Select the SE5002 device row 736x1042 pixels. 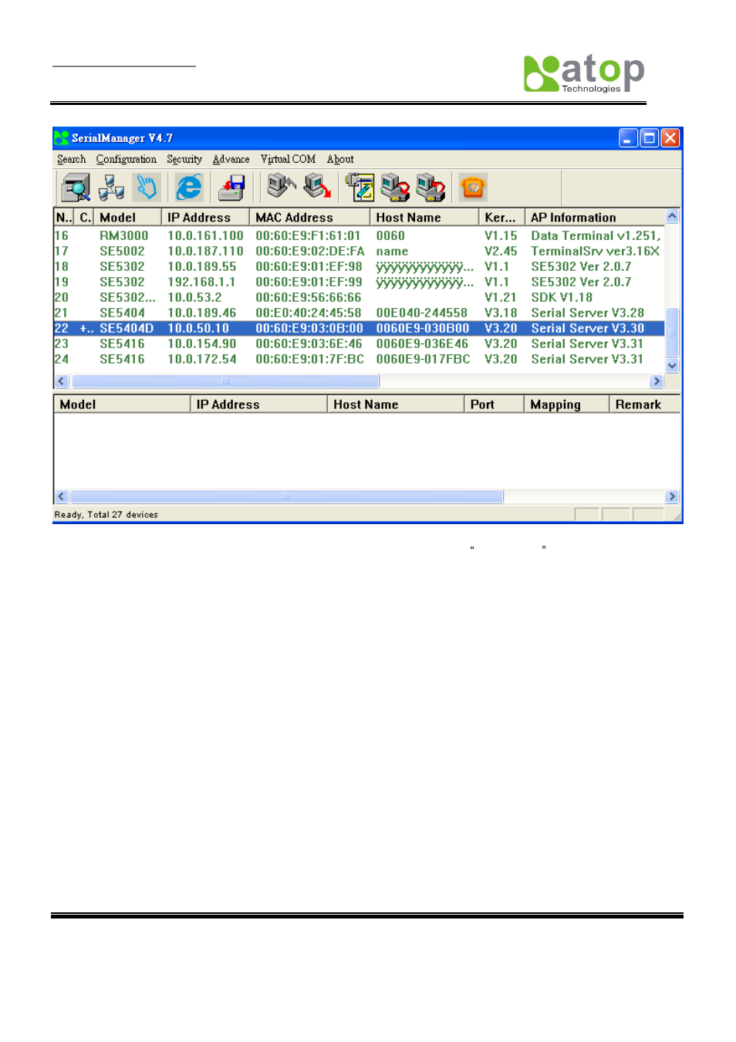360,251
